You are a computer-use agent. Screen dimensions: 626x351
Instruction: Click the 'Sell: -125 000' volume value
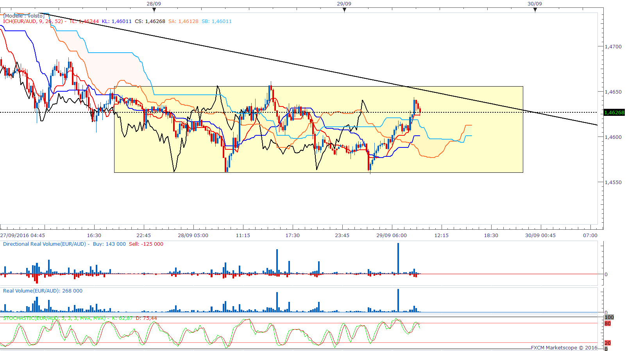click(x=146, y=244)
